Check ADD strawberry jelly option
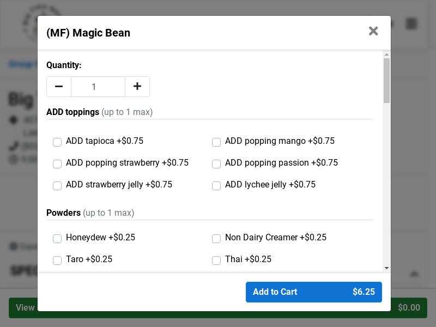Viewport: 436px width, 327px height. [57, 186]
